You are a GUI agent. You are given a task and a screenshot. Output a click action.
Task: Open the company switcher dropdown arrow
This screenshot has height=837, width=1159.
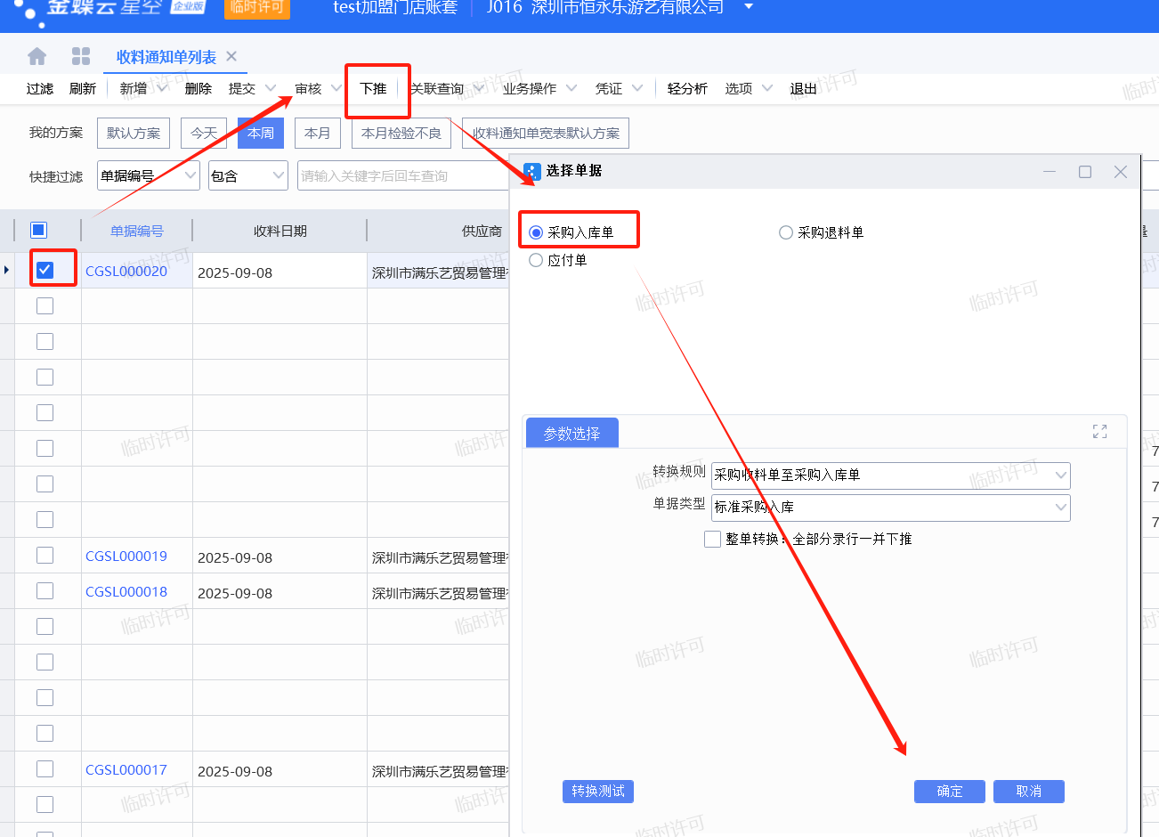click(x=748, y=7)
